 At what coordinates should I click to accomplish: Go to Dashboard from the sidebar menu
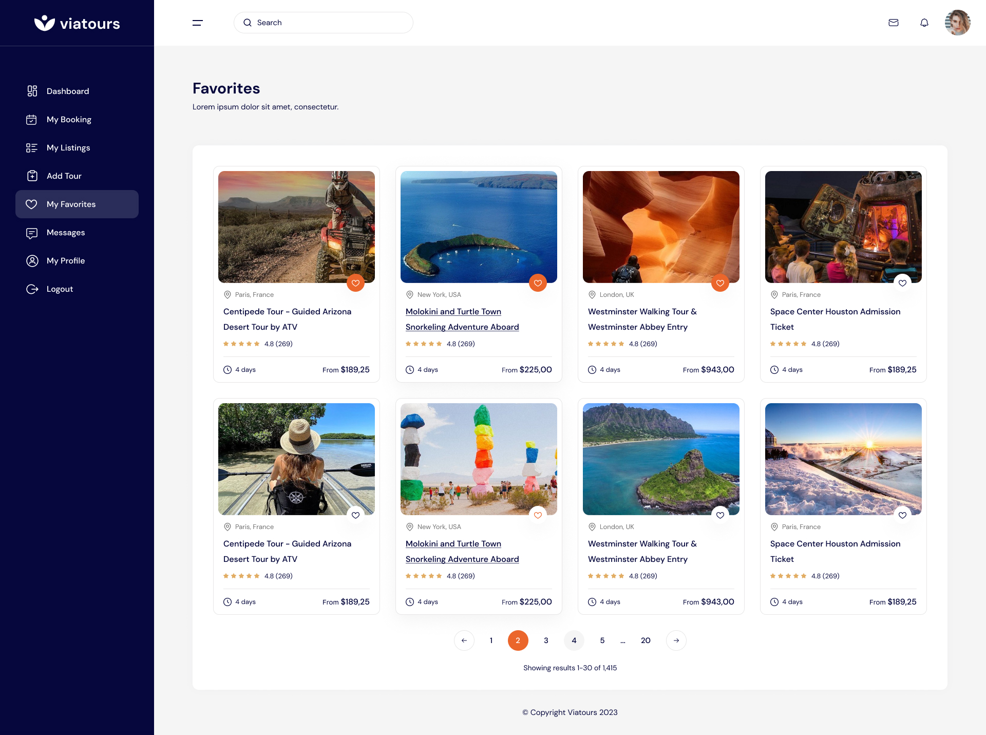coord(67,91)
